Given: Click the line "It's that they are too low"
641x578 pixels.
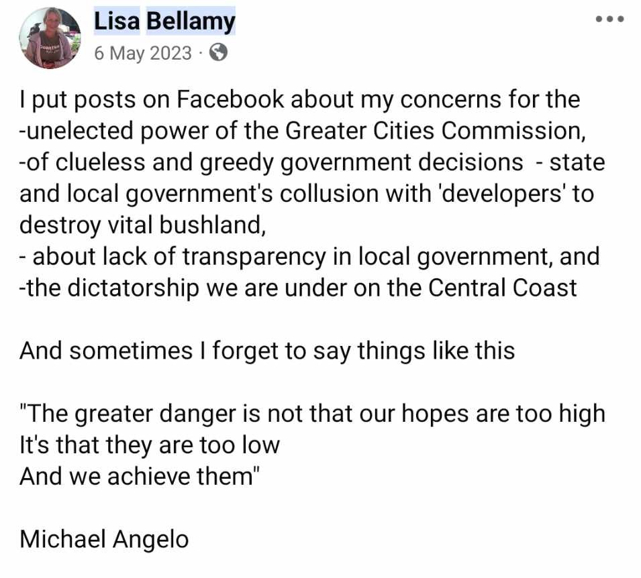Looking at the screenshot, I should pos(149,445).
